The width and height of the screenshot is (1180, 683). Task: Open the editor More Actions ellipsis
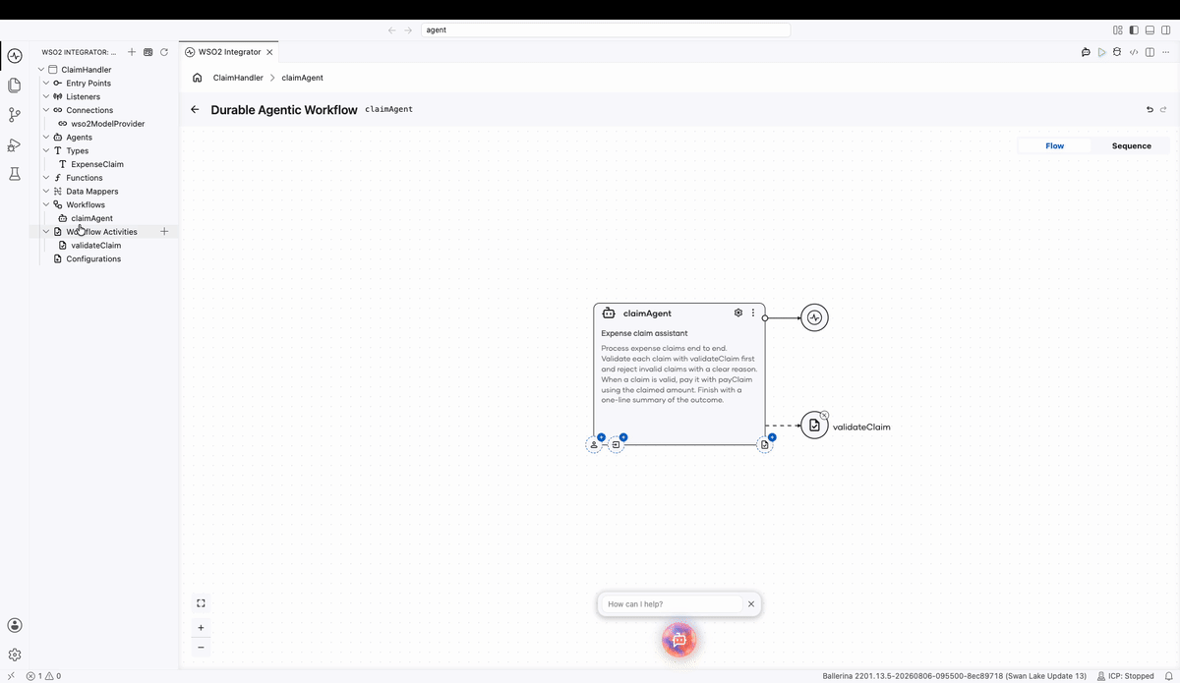(1165, 52)
